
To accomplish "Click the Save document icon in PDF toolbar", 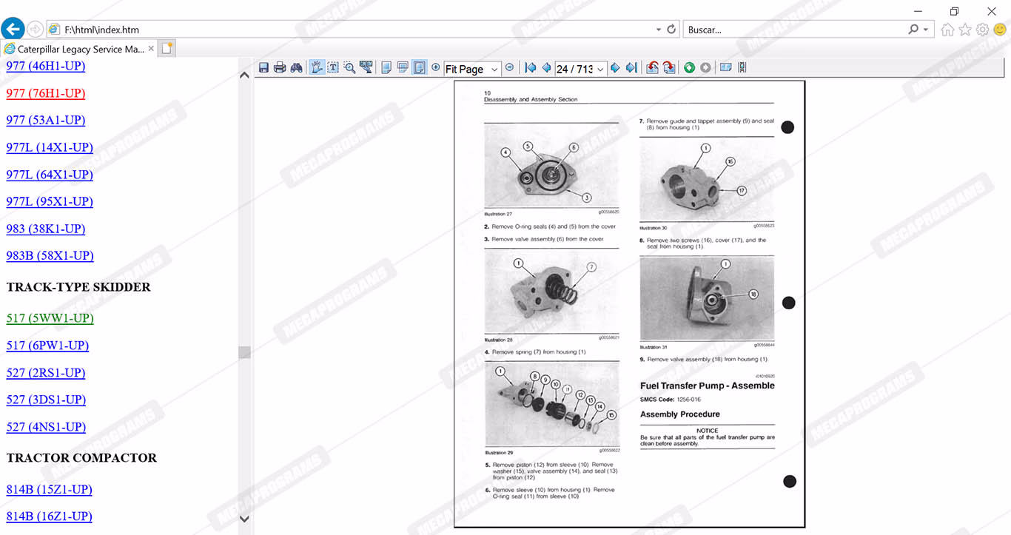I will click(263, 68).
